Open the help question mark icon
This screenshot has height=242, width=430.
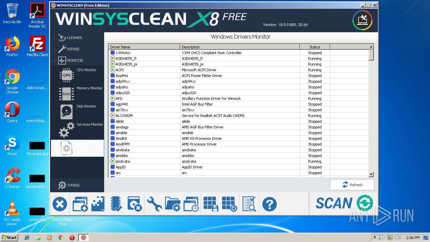(x=269, y=204)
